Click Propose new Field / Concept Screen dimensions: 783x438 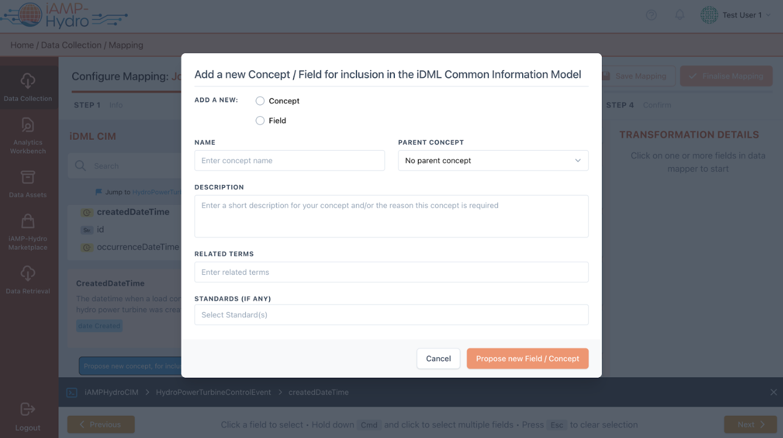pyautogui.click(x=527, y=358)
